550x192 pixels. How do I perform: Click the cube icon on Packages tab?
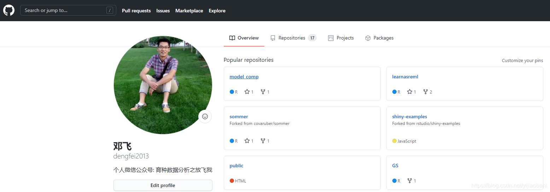tap(368, 38)
